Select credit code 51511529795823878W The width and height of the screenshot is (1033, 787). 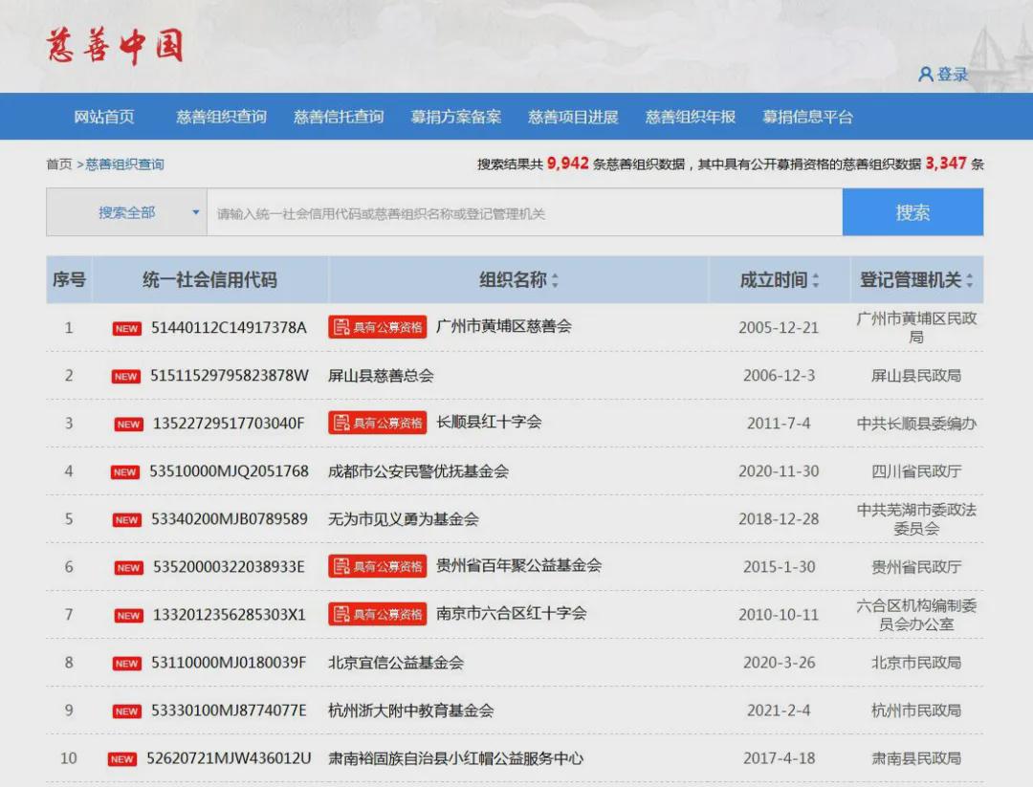pyautogui.click(x=230, y=376)
